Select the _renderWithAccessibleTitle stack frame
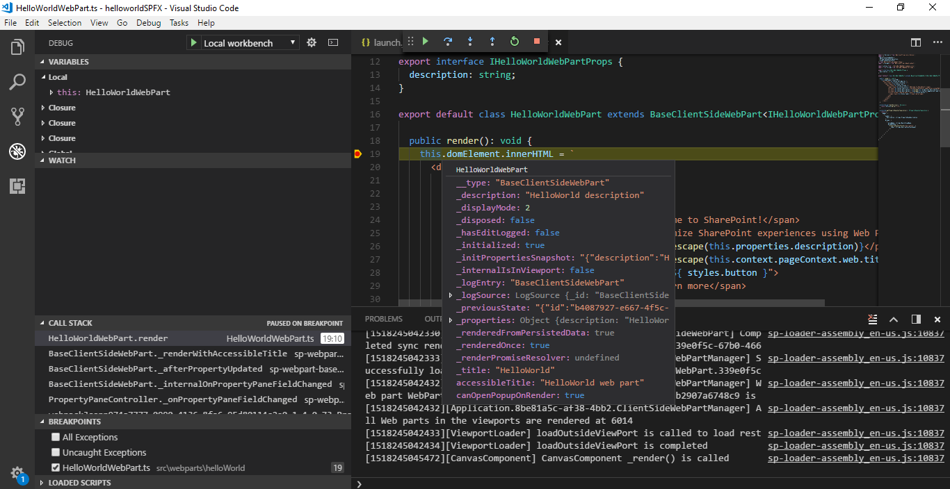 click(x=193, y=354)
